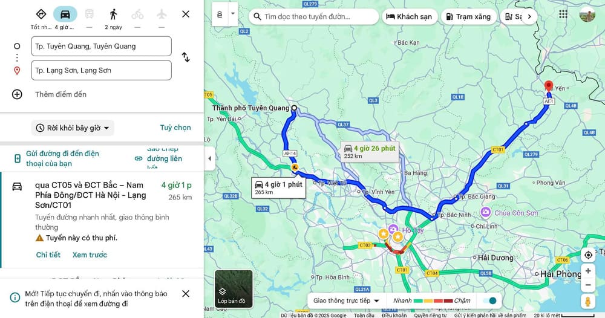Open Chi tiết for the CT05 route
The width and height of the screenshot is (605, 318).
pos(48,255)
